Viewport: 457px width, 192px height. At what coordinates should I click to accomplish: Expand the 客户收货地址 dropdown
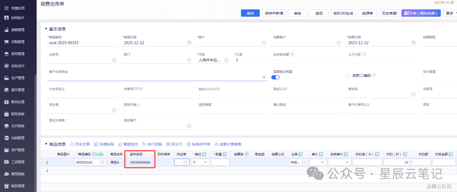coord(264,77)
